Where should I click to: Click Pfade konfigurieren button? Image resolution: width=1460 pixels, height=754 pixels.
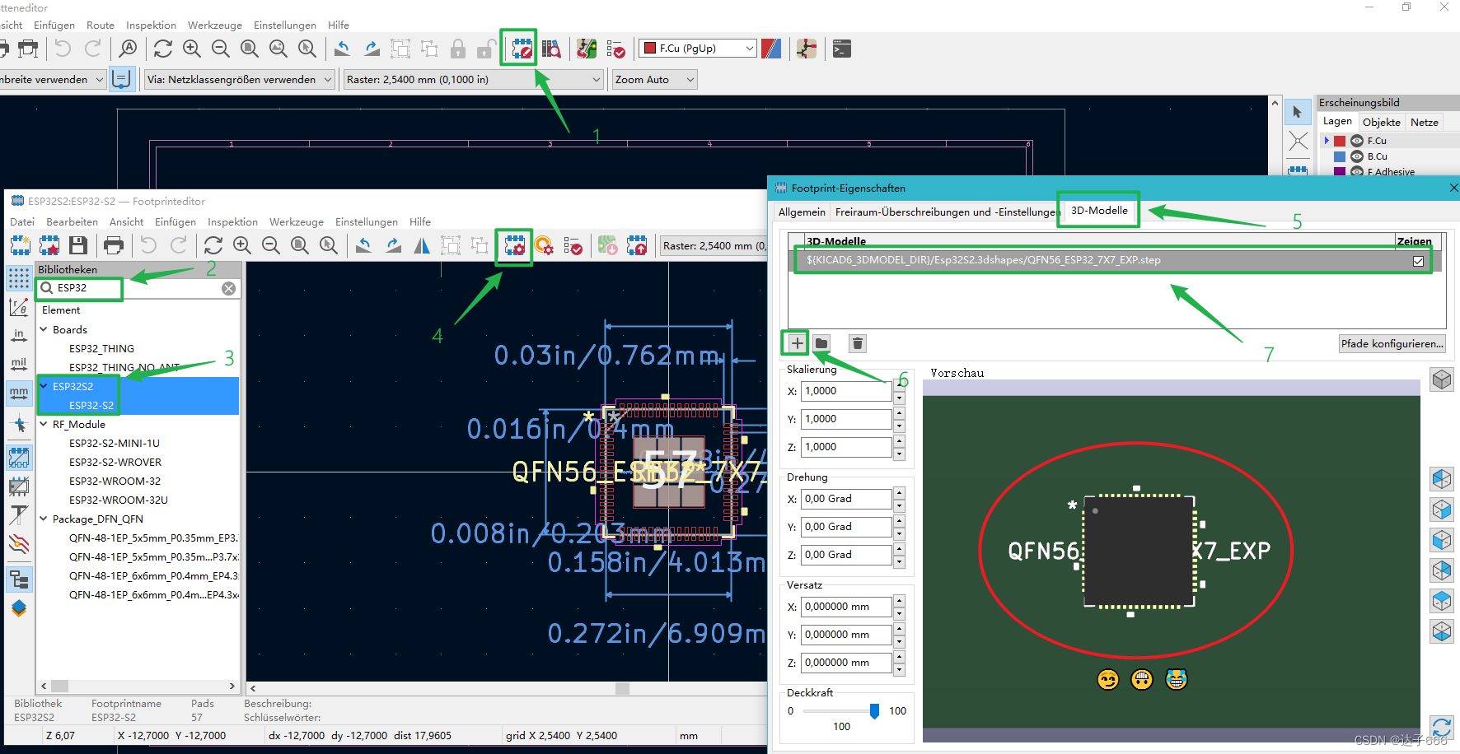tap(1392, 344)
